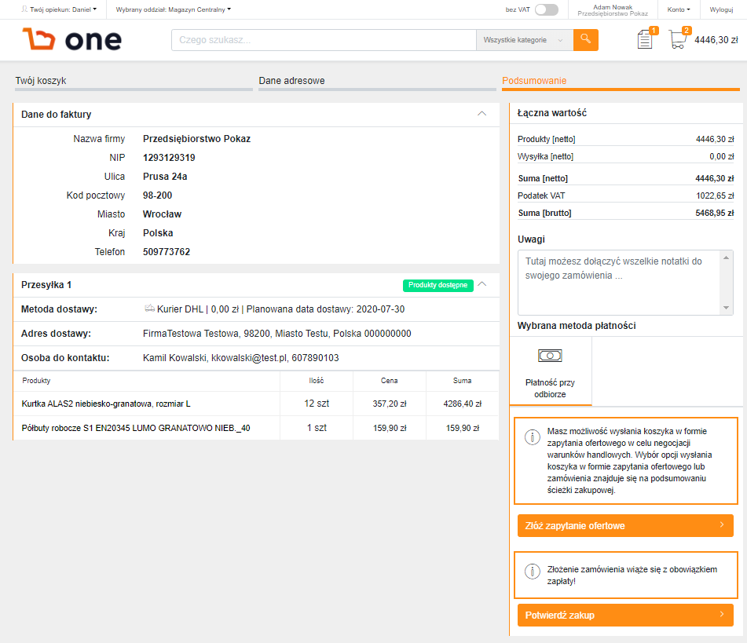
Task: Click the Wysyłka [netto] value 0,00 zł
Action: (x=721, y=156)
